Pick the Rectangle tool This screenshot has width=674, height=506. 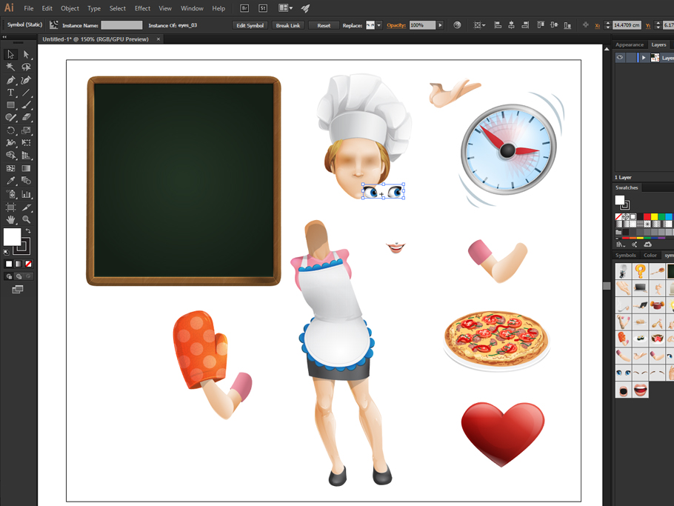[10, 105]
